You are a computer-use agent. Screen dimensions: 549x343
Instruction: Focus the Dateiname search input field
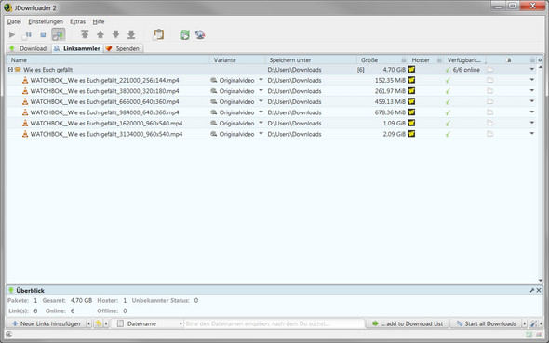coord(274,323)
